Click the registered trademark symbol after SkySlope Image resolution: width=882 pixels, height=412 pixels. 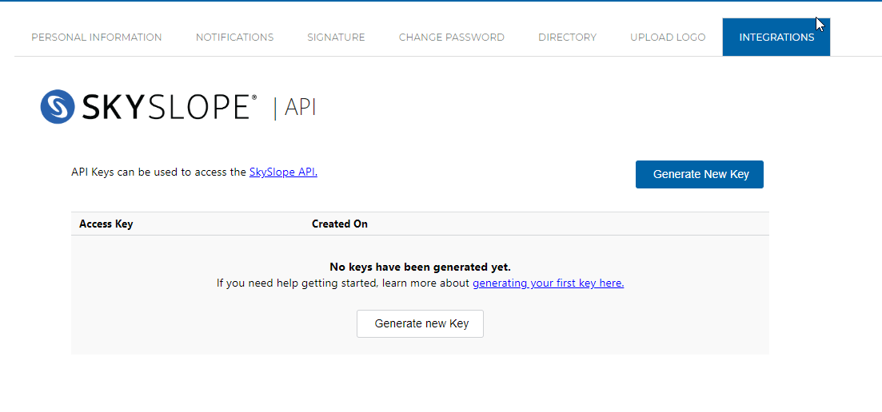point(255,97)
